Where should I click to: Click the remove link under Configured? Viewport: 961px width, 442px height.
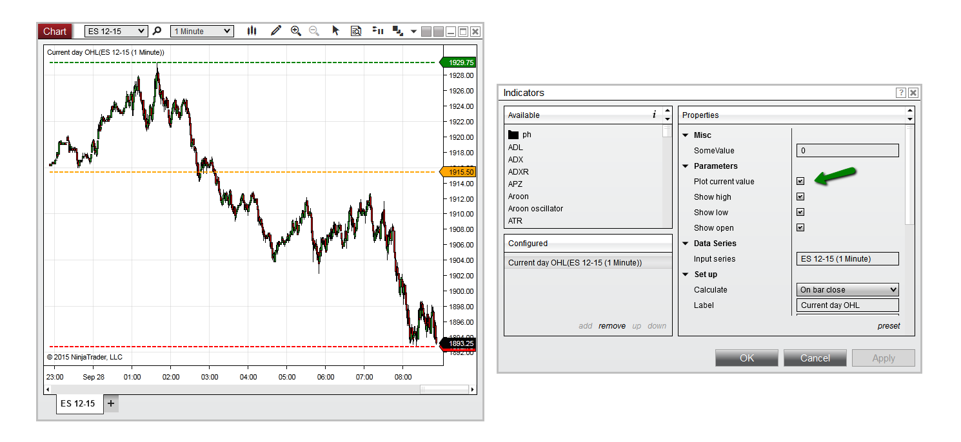click(x=612, y=326)
